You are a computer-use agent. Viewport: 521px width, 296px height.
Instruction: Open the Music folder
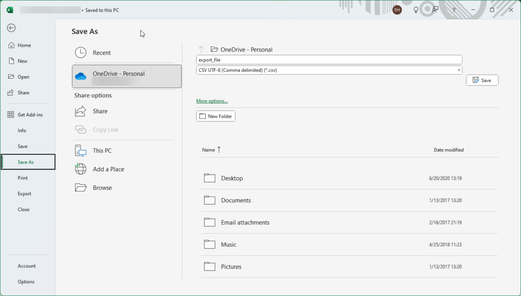(x=349, y=245)
